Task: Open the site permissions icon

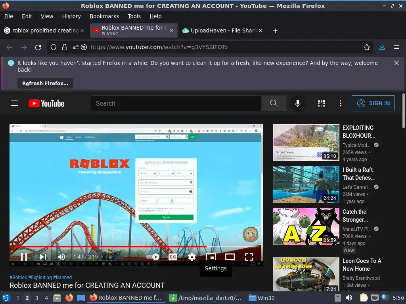Action: (76, 47)
